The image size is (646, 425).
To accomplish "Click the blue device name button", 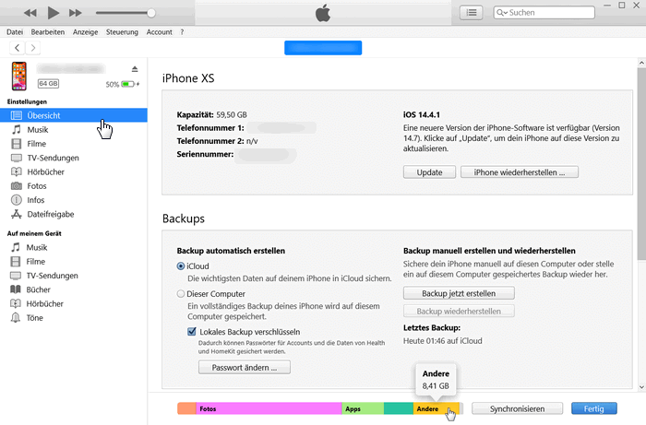I will [x=323, y=48].
